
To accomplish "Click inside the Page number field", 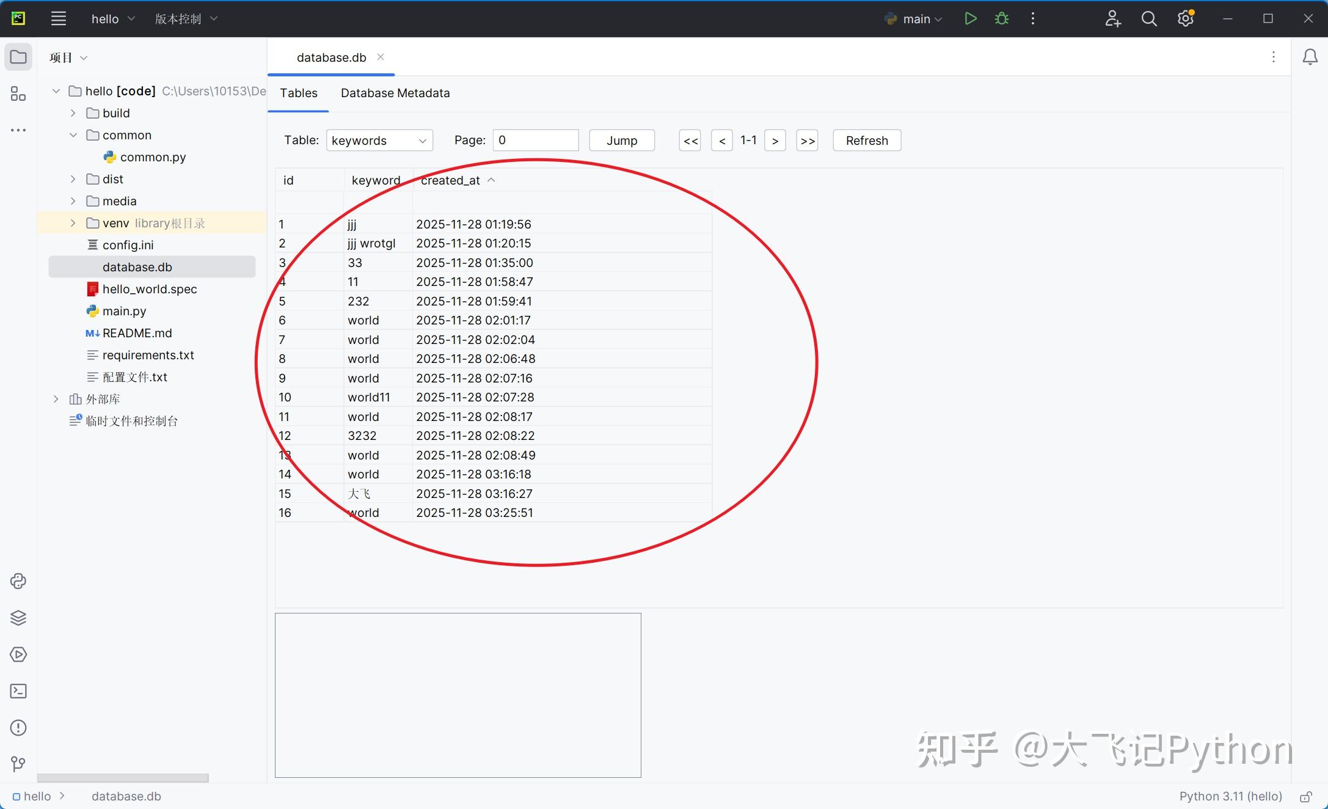I will pyautogui.click(x=534, y=140).
